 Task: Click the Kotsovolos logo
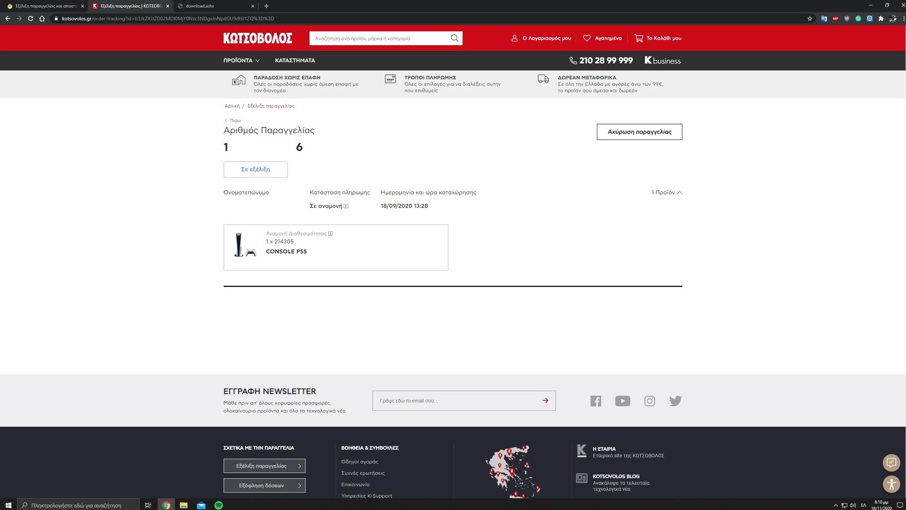258,38
